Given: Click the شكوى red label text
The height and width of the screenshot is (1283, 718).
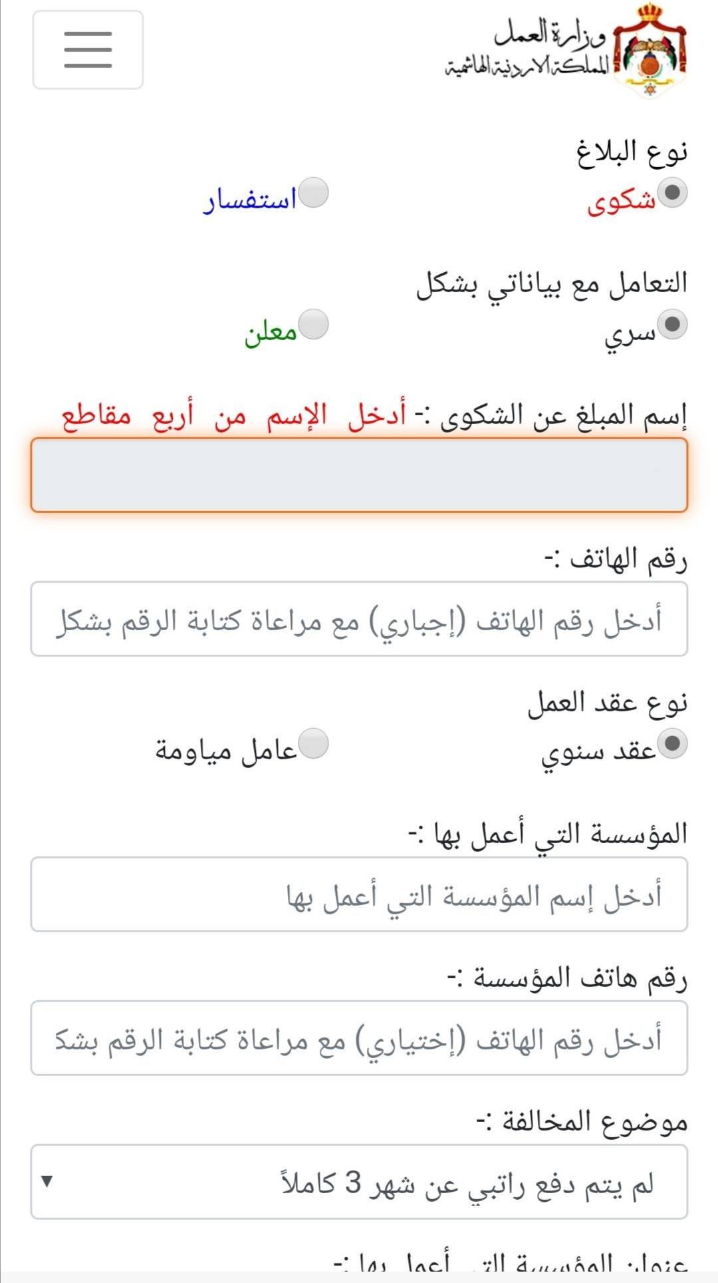Looking at the screenshot, I should click(621, 202).
